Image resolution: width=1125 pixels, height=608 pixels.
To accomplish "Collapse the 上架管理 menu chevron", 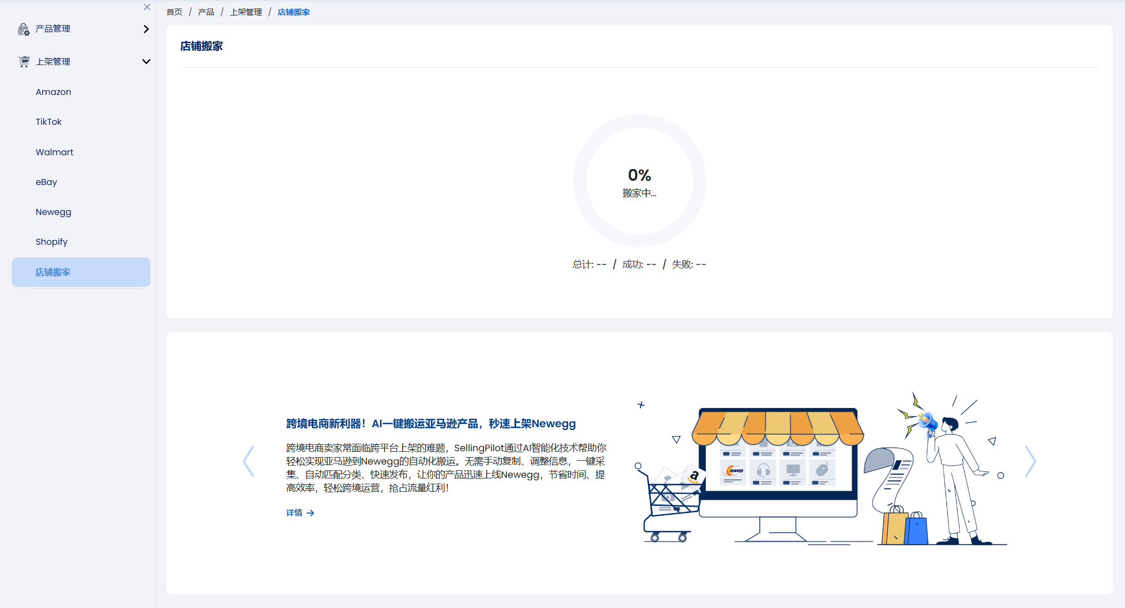I will coord(146,61).
